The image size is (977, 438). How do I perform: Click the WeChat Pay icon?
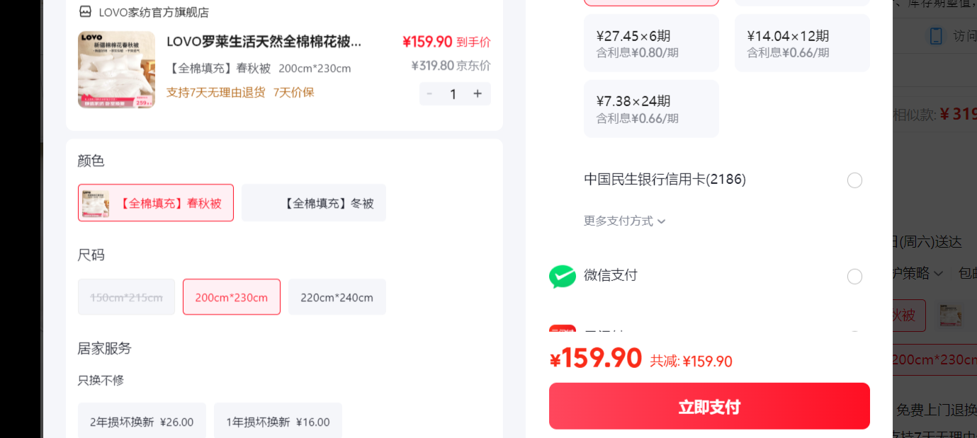pyautogui.click(x=563, y=276)
